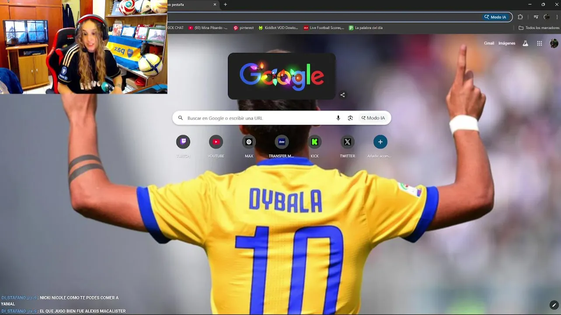This screenshot has height=315, width=561.
Task: Open the pinterest bookmark
Action: click(243, 28)
